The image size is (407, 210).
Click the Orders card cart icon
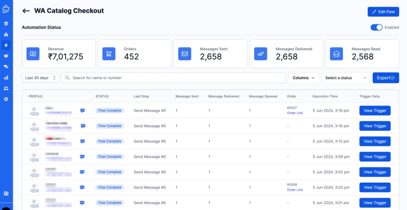point(109,54)
